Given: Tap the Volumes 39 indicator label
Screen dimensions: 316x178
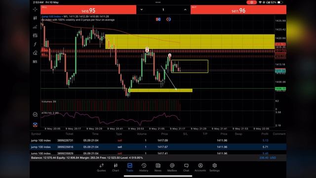Looking at the screenshot, I should pyautogui.click(x=48, y=101).
